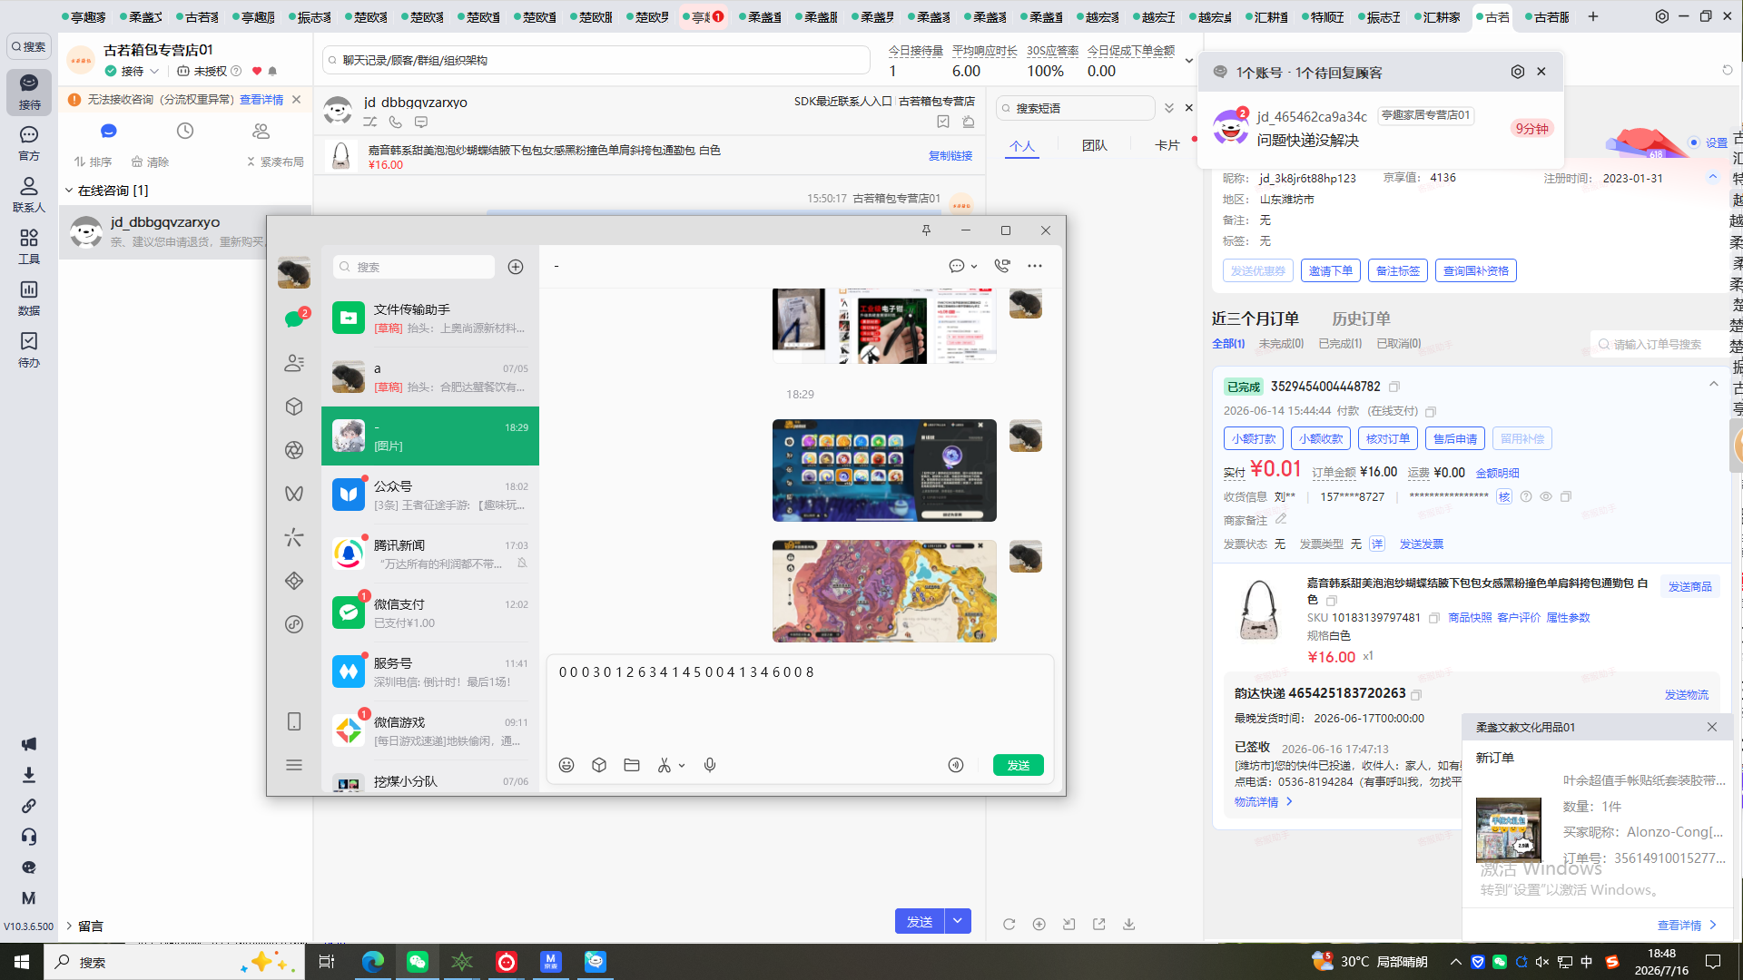Open 微信支付 chat in WeChat list

point(430,613)
